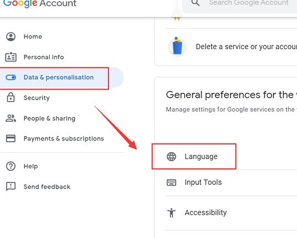Image resolution: width=297 pixels, height=238 pixels.
Task: Click the Personal info ID card icon
Action: pos(11,57)
